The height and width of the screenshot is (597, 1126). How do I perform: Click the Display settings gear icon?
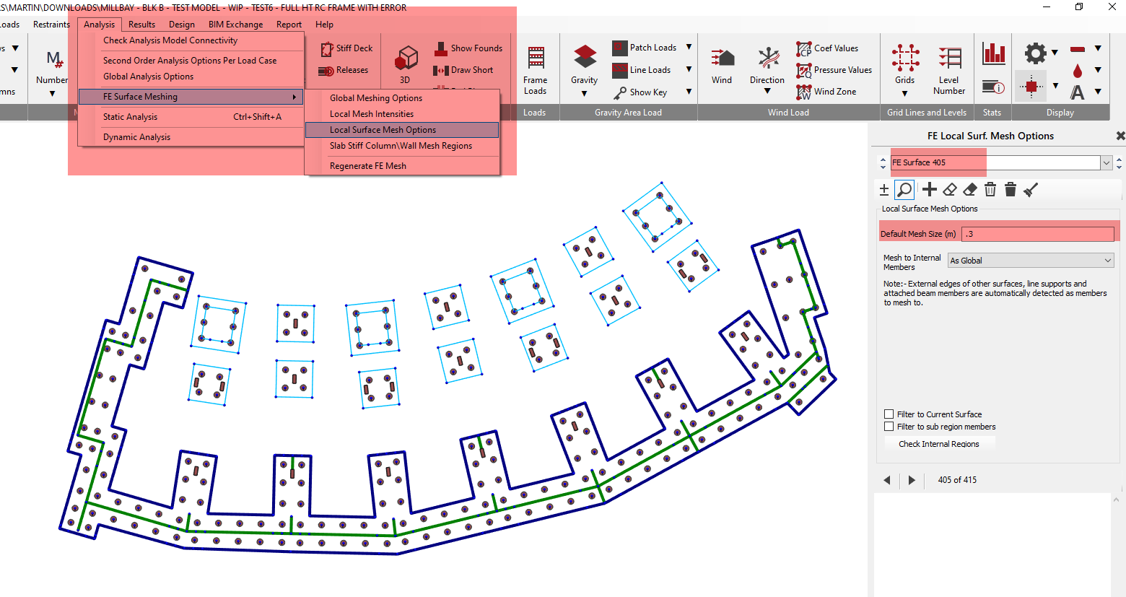1035,53
